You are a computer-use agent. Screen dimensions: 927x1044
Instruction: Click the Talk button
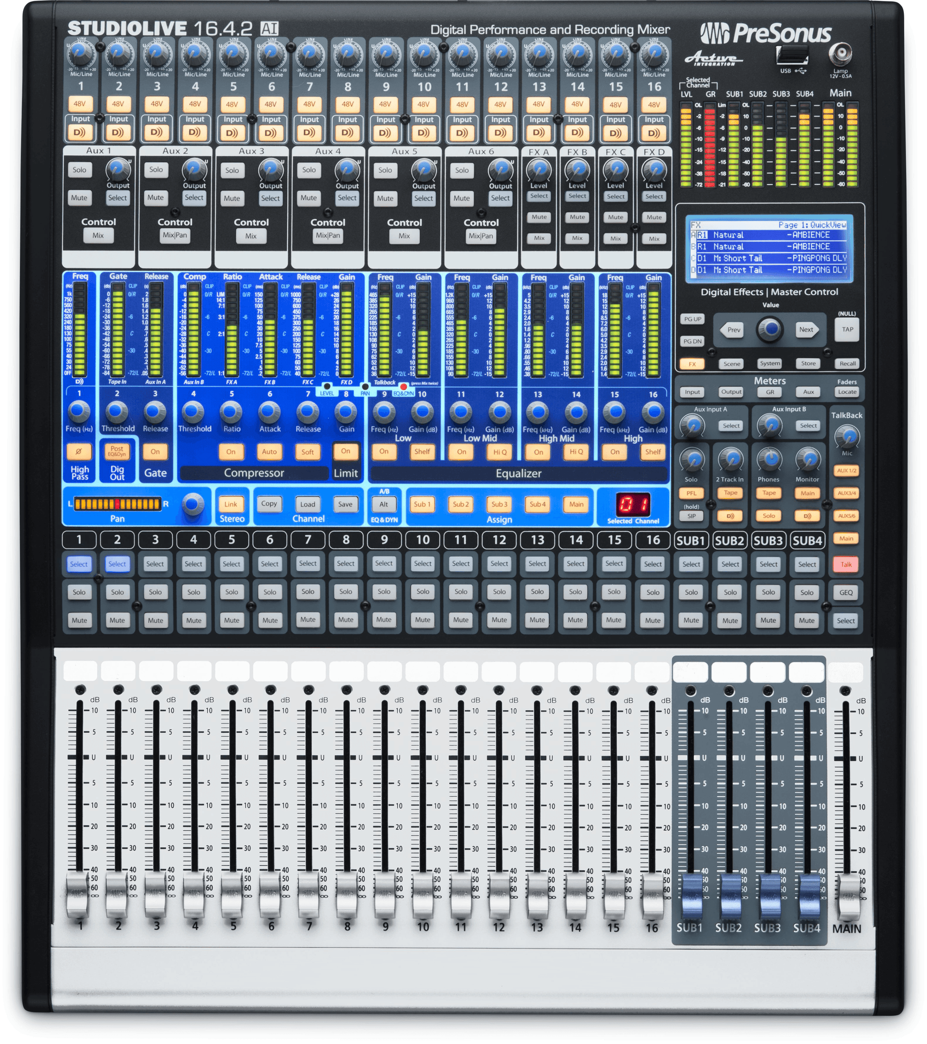pos(846,564)
